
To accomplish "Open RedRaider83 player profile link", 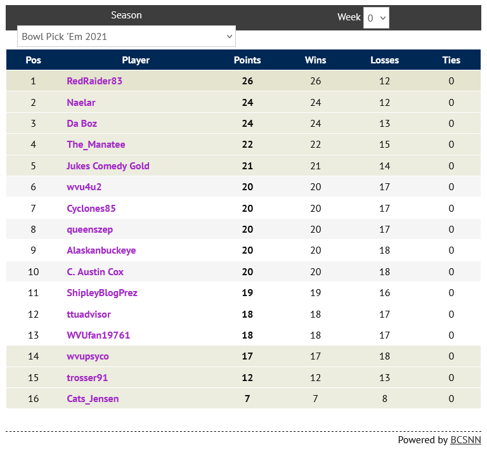I will [x=94, y=81].
